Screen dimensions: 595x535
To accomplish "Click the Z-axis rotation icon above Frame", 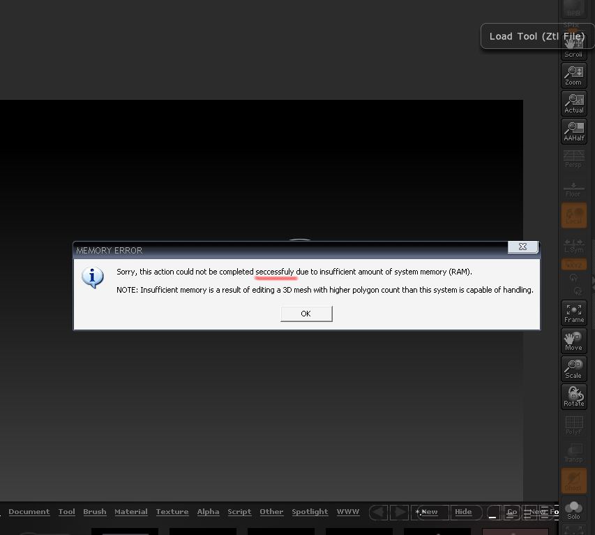I will point(578,291).
